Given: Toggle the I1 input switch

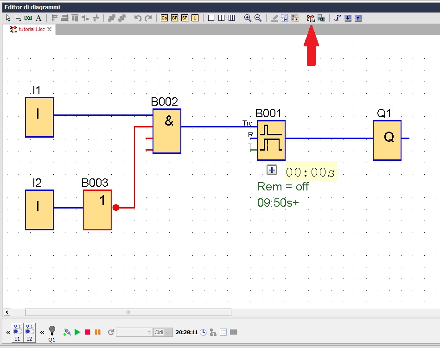Looking at the screenshot, I should (x=18, y=329).
